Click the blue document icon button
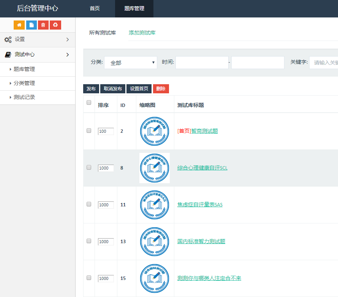This screenshot has width=338, height=297. coord(31,25)
